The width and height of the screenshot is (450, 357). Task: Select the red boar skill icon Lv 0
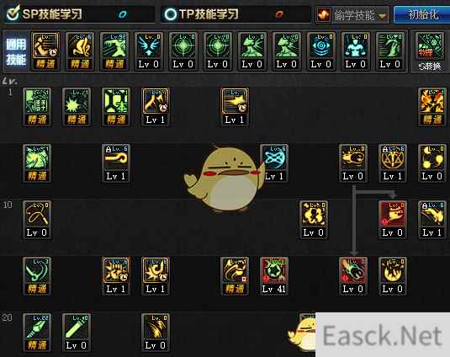[393, 220]
